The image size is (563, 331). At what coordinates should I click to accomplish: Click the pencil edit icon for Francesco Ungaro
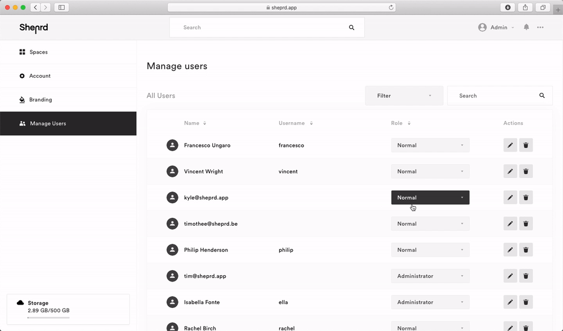pos(510,145)
